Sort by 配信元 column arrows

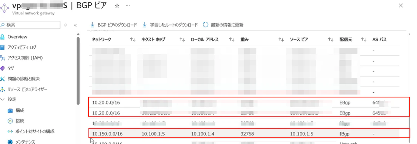(x=364, y=40)
